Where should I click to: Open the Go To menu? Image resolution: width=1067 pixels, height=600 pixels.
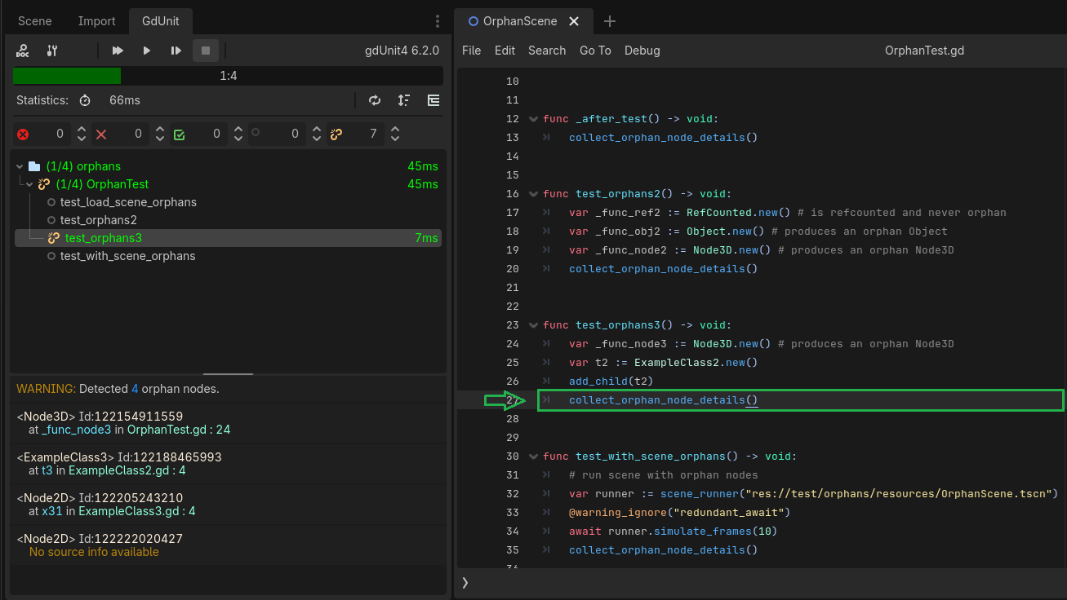pos(595,51)
